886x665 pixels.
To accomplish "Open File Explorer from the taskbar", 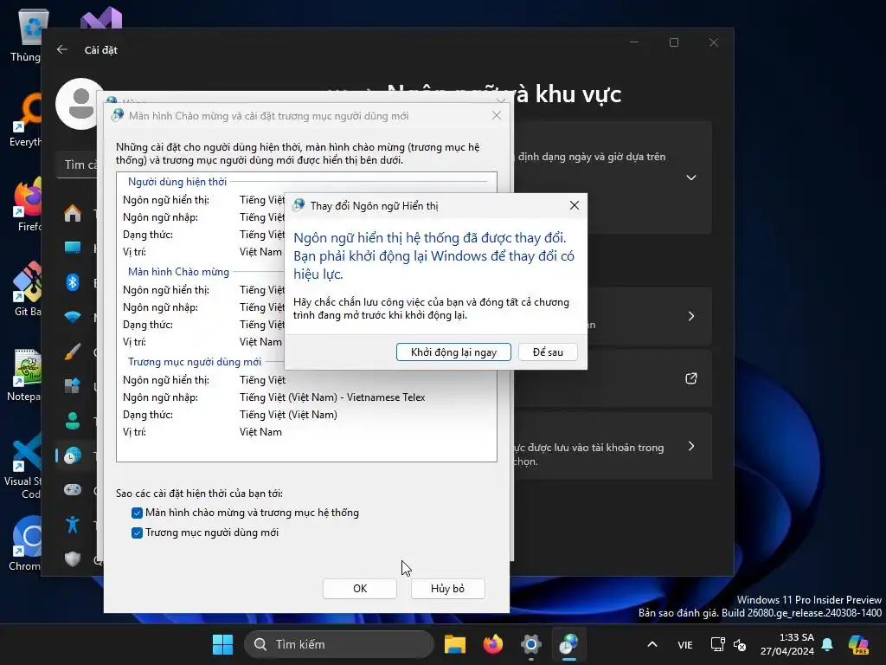I will click(455, 644).
